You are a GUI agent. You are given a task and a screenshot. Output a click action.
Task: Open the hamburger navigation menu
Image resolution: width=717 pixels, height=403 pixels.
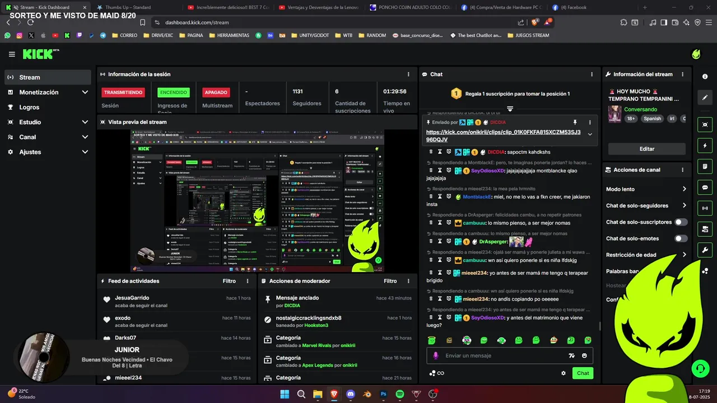[12, 54]
